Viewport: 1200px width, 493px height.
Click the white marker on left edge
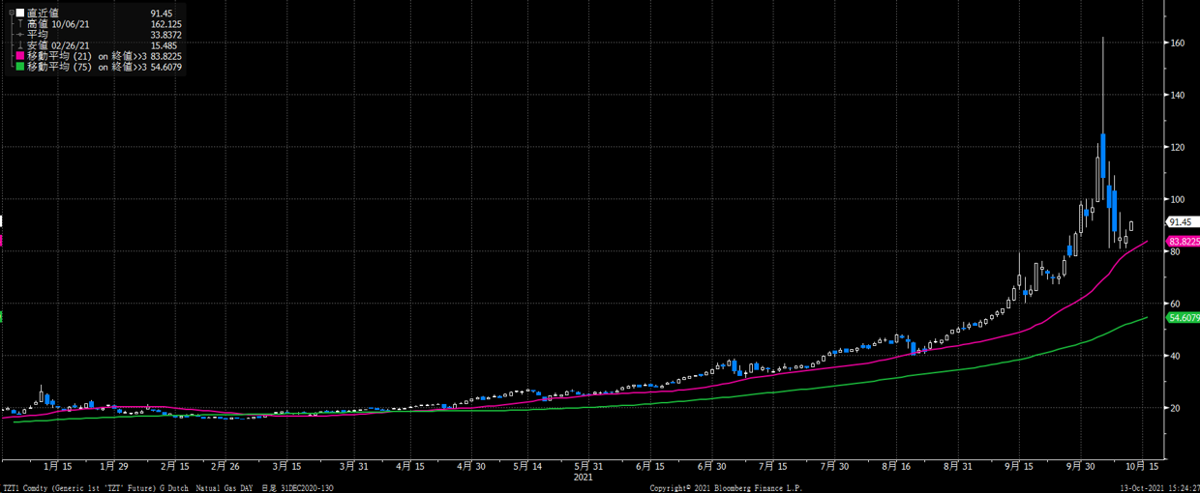coord(2,221)
